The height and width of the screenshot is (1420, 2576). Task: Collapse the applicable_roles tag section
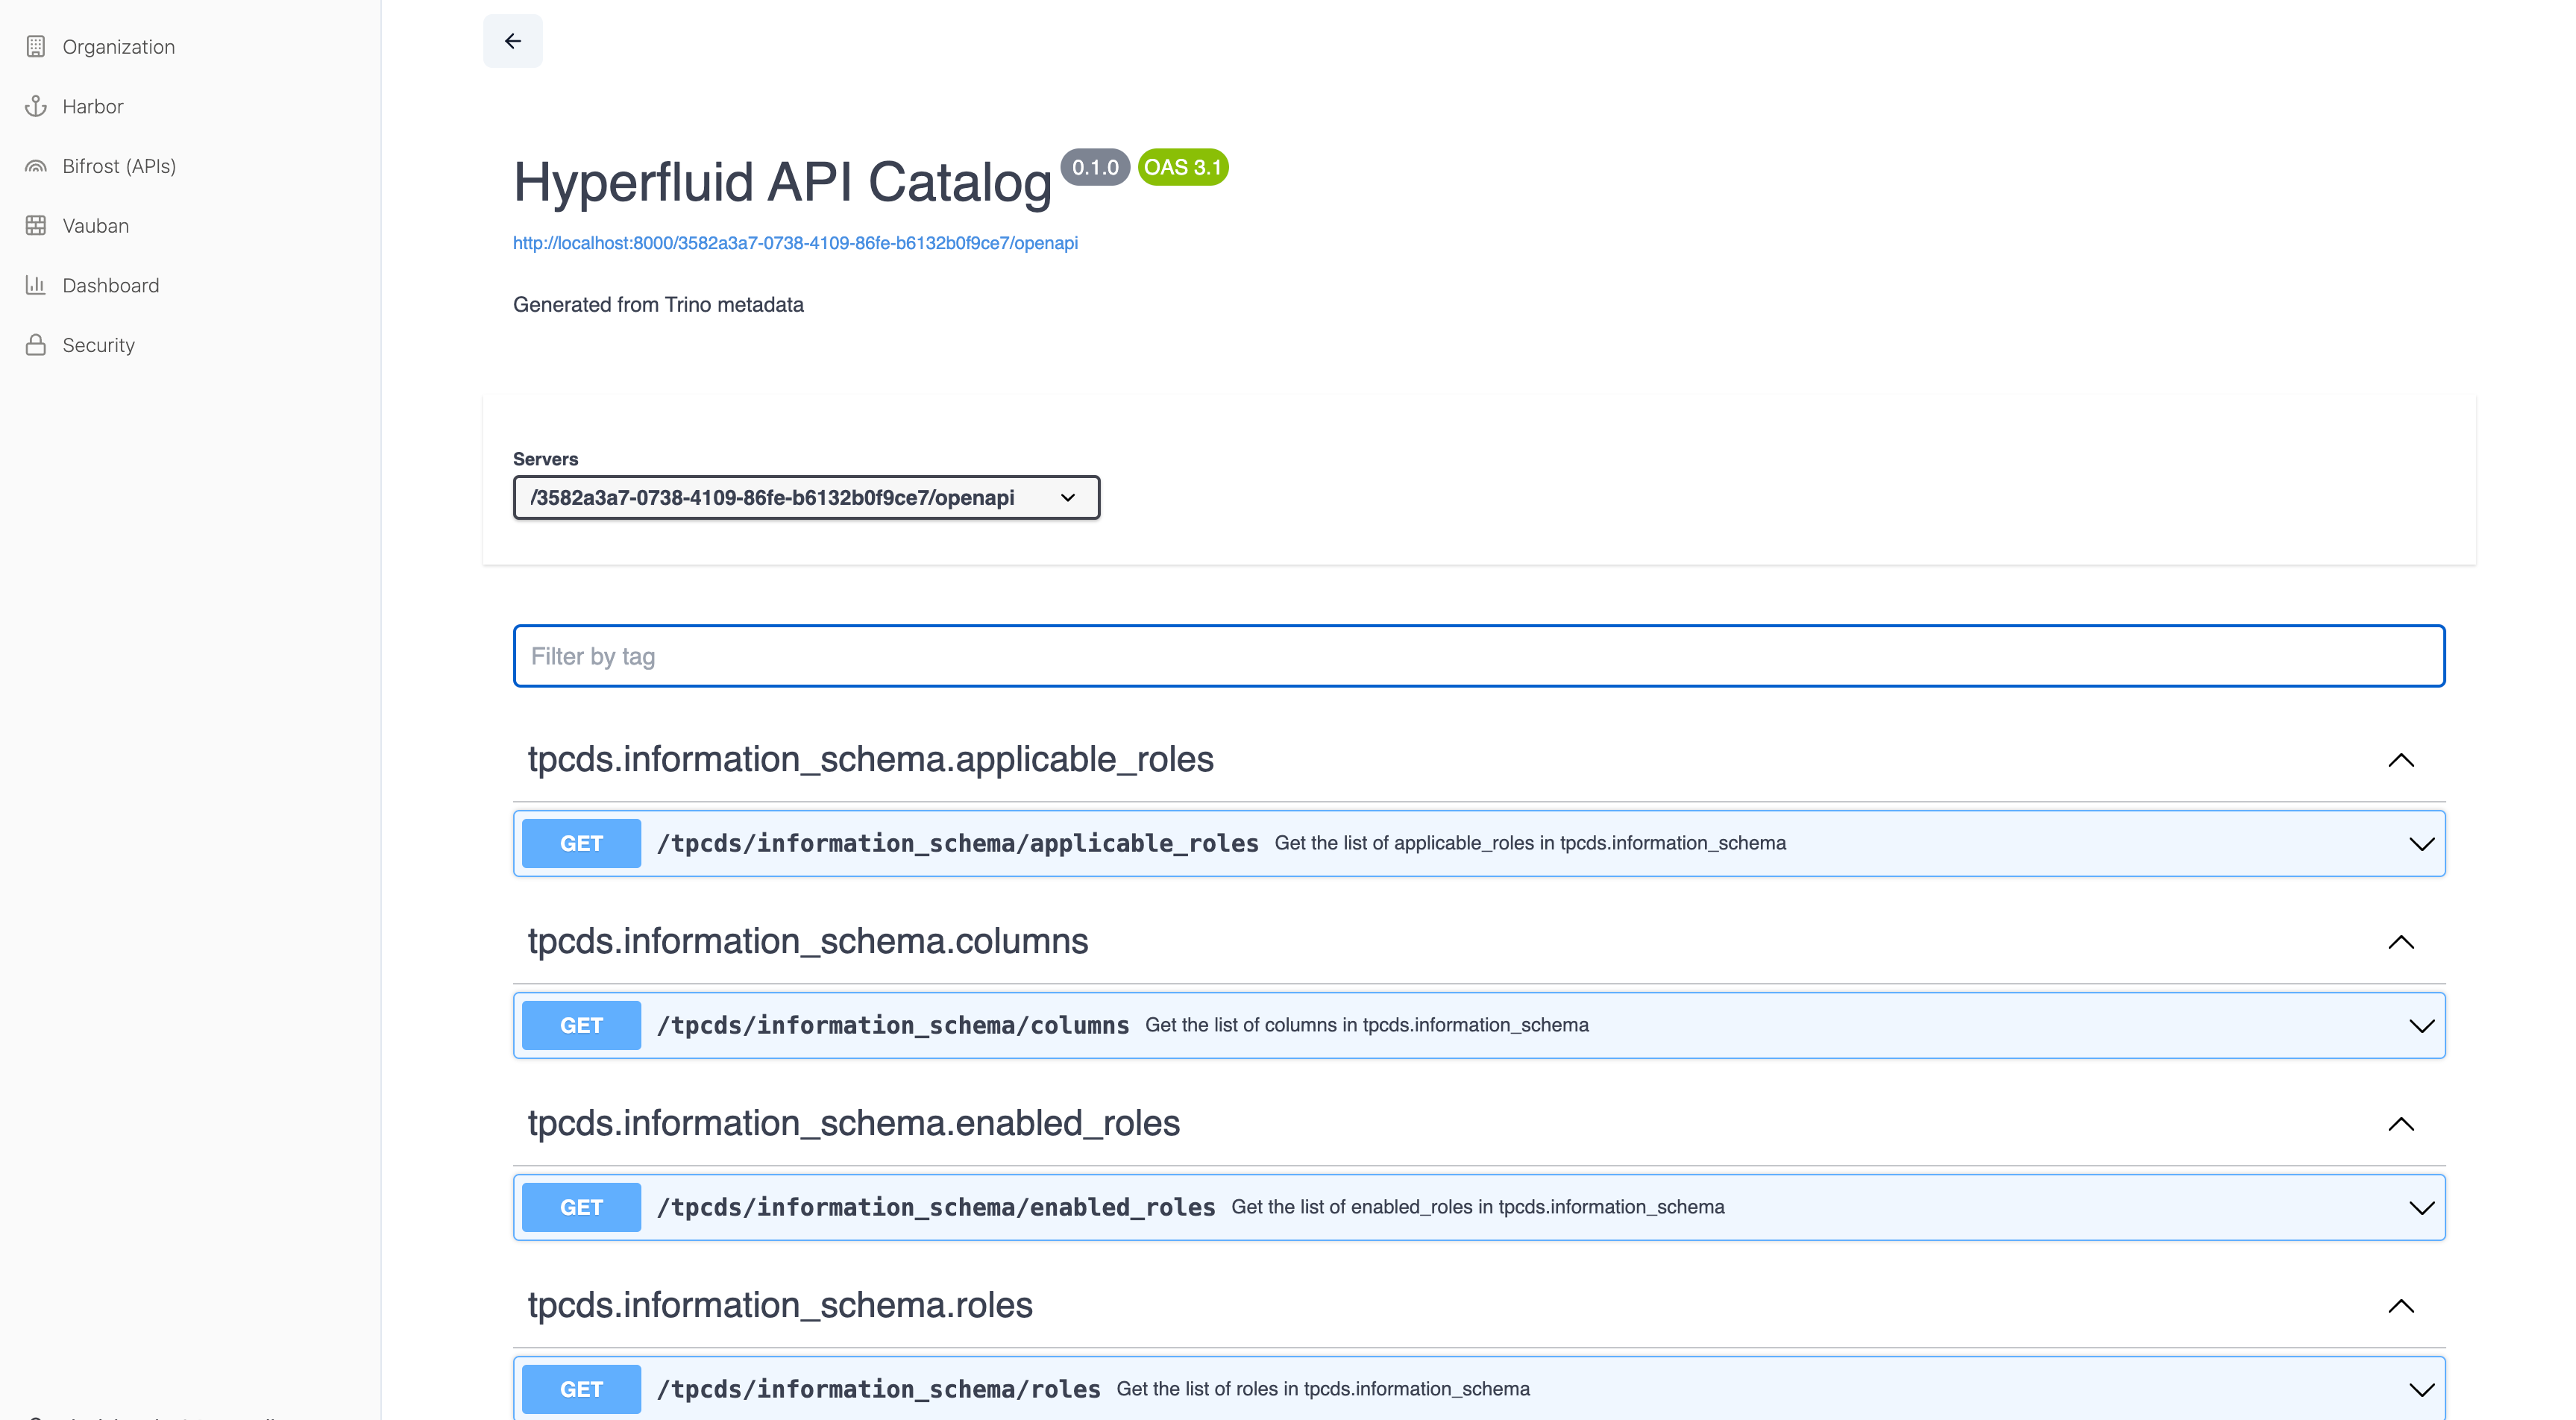[x=2401, y=760]
